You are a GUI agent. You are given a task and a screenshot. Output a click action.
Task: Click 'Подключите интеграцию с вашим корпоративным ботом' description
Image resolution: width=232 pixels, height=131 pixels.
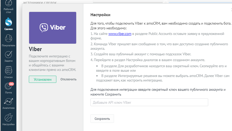click(x=52, y=63)
